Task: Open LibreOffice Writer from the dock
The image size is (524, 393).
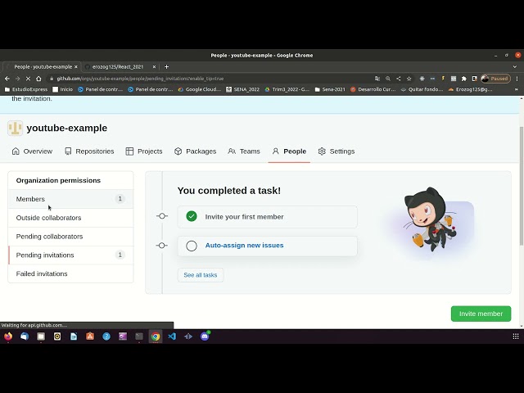Action: 74,337
